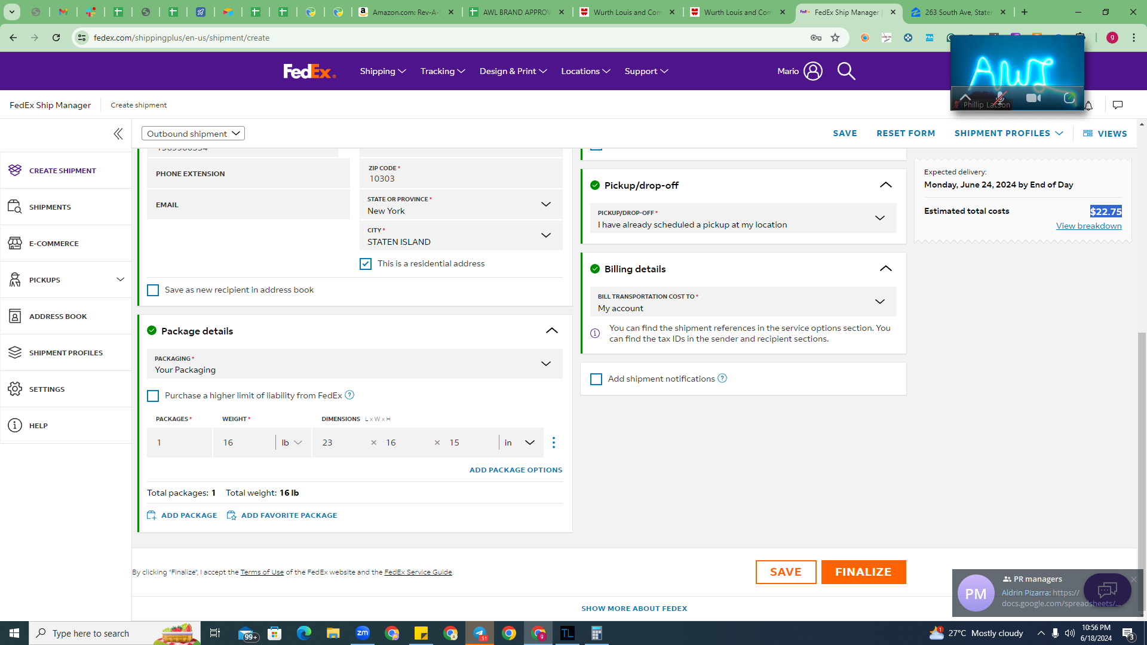
Task: Open the Views layout icon
Action: click(1088, 134)
